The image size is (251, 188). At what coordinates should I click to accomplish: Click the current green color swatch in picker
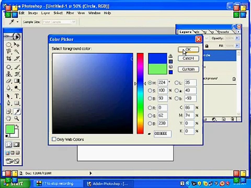tap(157, 69)
